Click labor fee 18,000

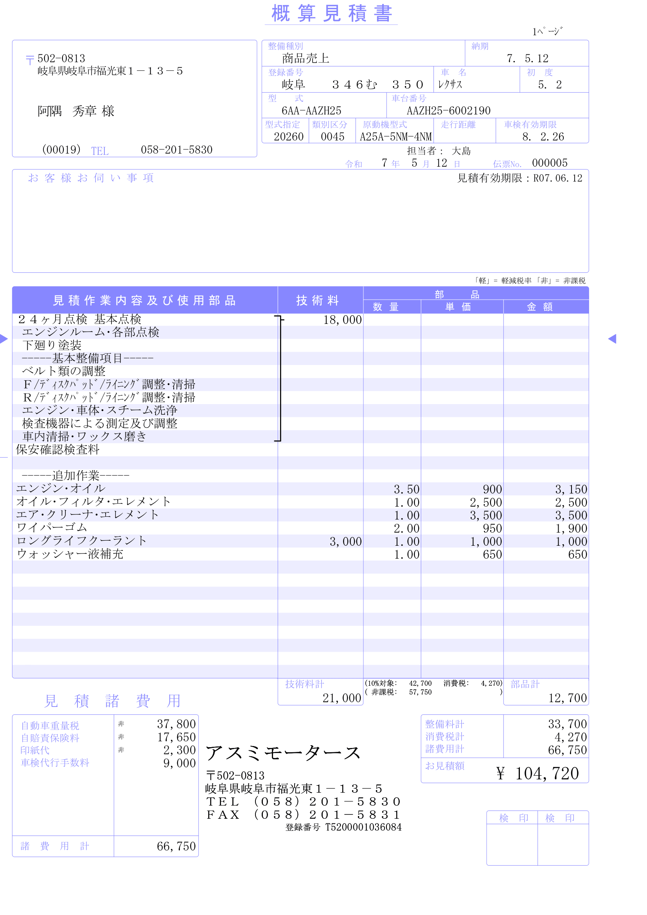pyautogui.click(x=342, y=320)
